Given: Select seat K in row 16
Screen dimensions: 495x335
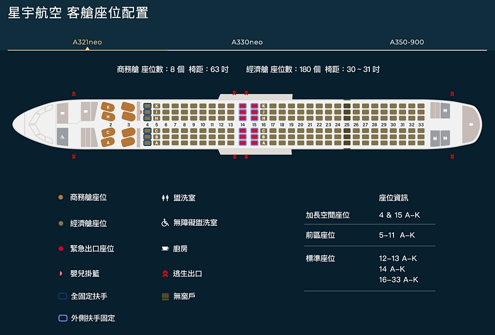Looking at the screenshot, I should 263,106.
